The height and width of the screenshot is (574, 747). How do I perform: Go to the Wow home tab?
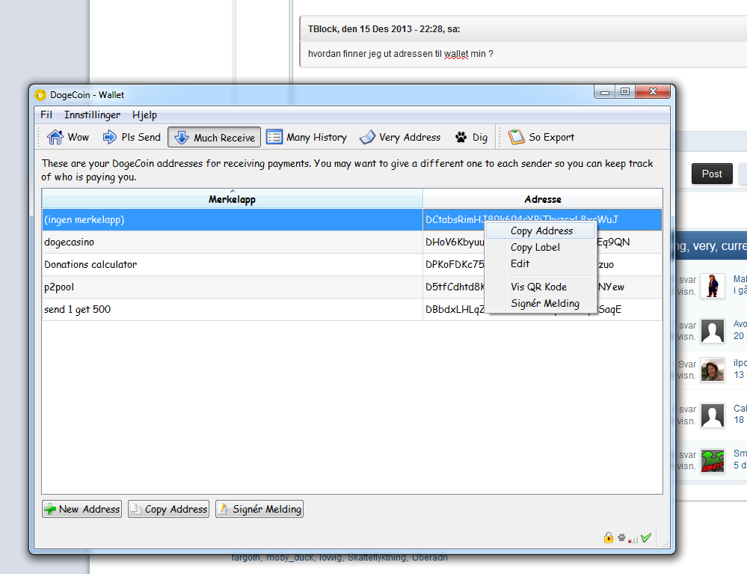coord(67,137)
